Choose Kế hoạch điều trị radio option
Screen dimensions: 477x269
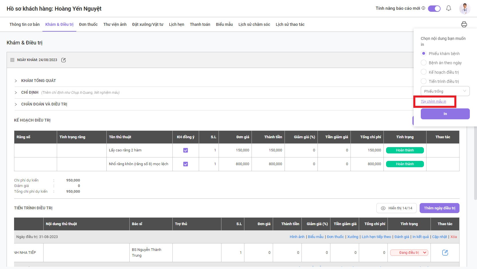[x=424, y=72]
